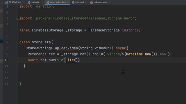Click the 'final' keyword on line 5
The image size is (186, 104).
[24, 30]
